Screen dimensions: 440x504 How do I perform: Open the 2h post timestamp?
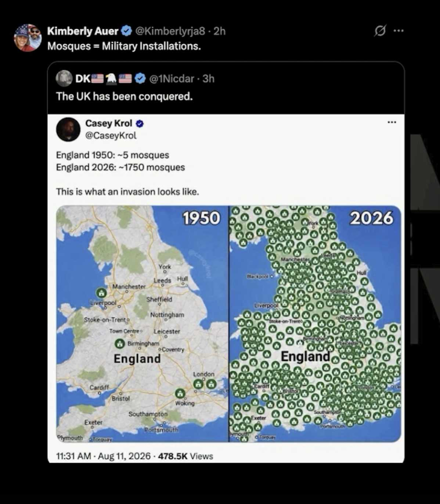click(x=220, y=31)
